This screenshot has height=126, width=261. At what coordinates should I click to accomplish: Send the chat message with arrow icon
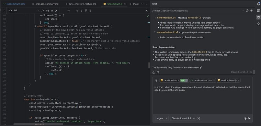coord(249,118)
